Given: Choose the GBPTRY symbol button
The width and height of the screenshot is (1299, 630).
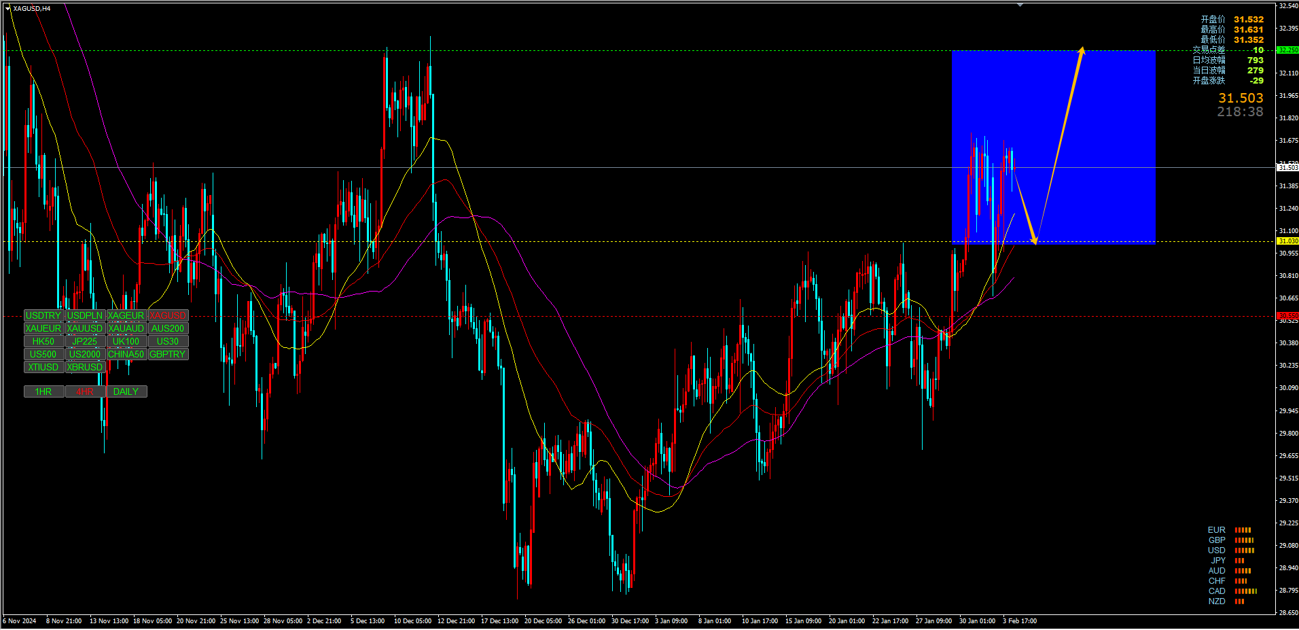Looking at the screenshot, I should click(168, 354).
